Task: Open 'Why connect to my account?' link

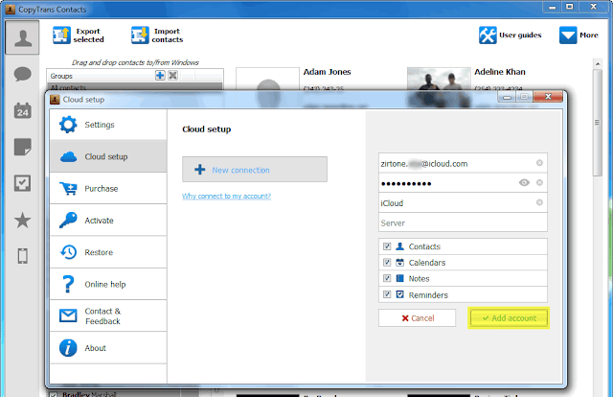Action: (x=226, y=196)
